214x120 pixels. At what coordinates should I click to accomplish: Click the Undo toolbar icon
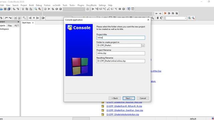[14, 9]
